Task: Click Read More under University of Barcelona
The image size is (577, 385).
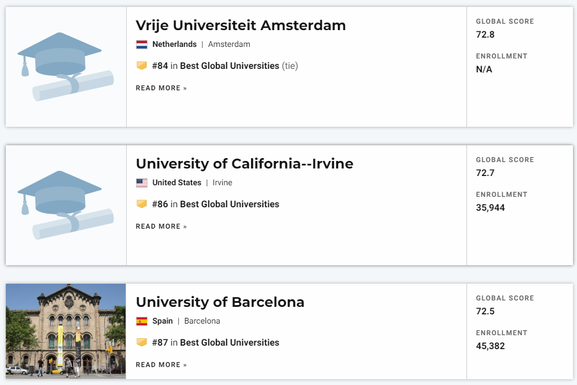Action: pyautogui.click(x=161, y=365)
